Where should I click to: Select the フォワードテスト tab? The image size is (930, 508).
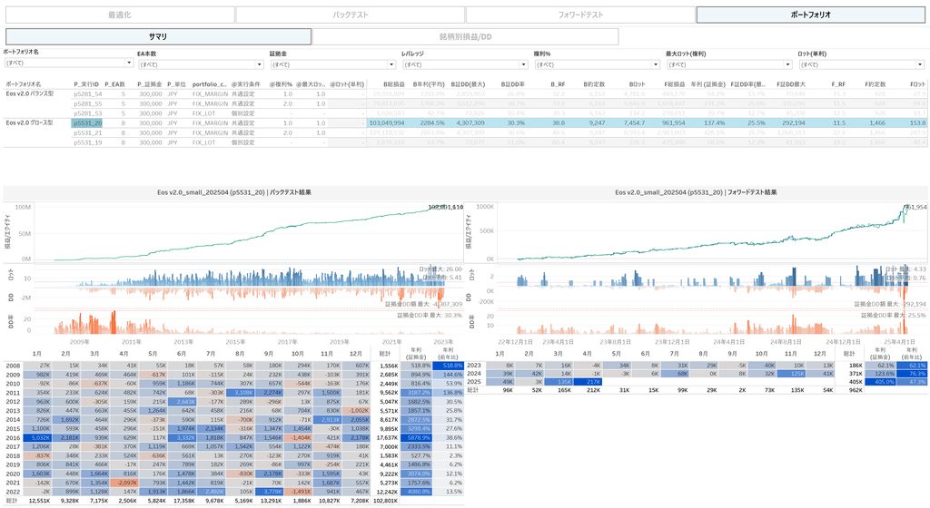[579, 15]
